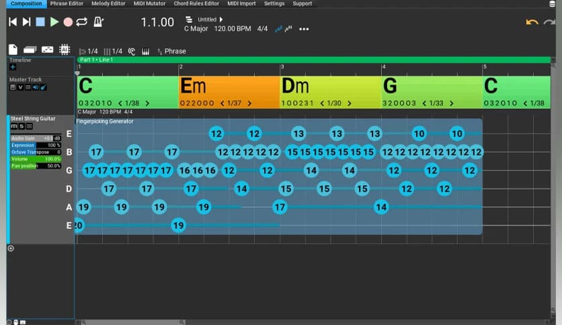Select the Fingerpicking Generator phrase label

point(105,122)
